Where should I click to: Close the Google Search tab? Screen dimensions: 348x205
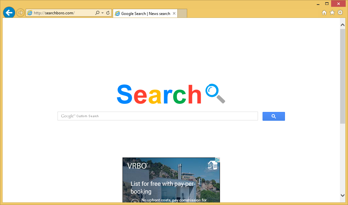tap(174, 13)
